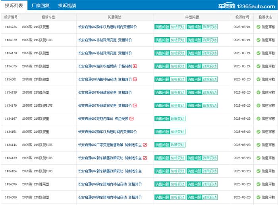Open complaint 长安启源Q07销售补贴变动 变相降价

pos(105,79)
